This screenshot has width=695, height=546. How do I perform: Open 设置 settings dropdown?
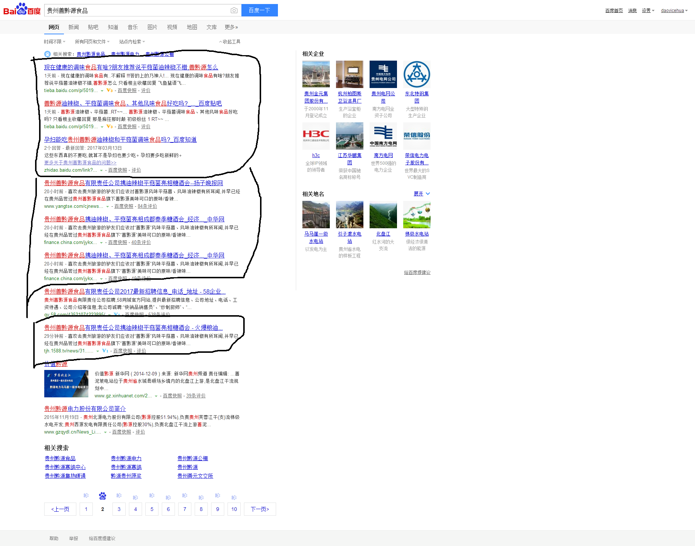coord(648,11)
